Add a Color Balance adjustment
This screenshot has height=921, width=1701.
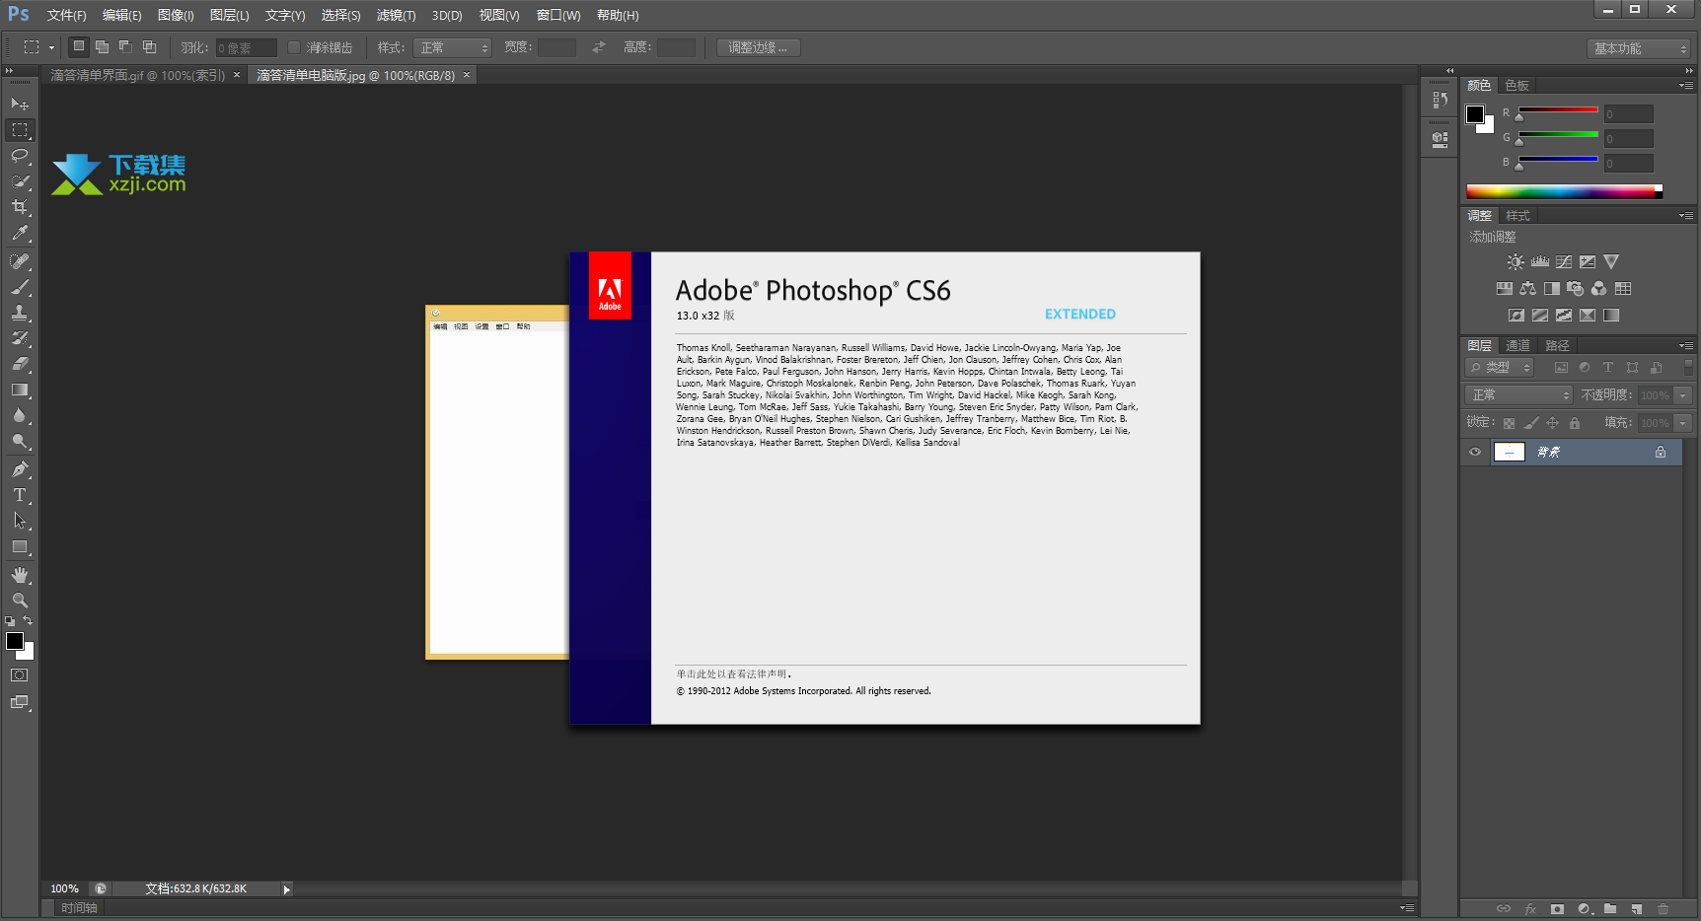point(1527,289)
